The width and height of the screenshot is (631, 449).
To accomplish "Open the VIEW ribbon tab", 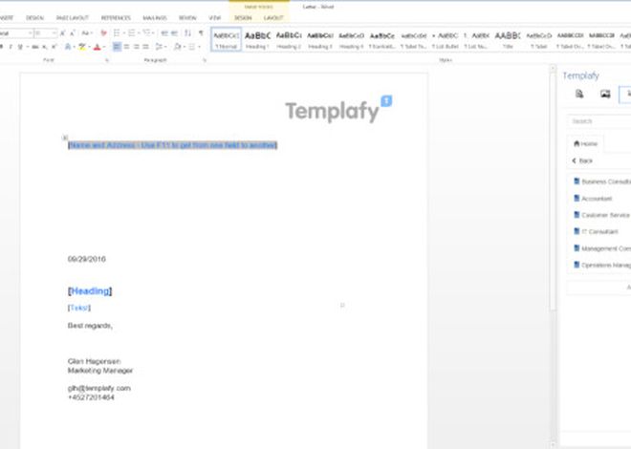I will pos(215,18).
